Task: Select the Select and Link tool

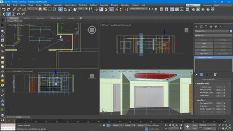Action: click(14, 9)
